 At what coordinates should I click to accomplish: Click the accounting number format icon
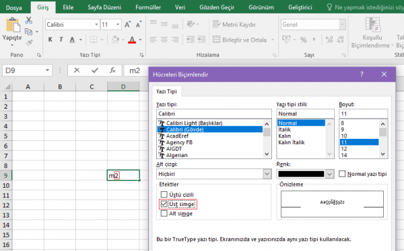[286, 40]
